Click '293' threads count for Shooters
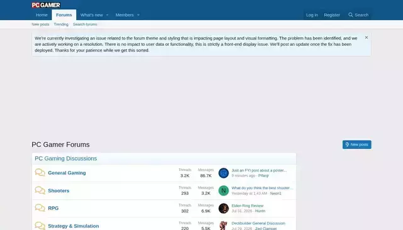403x230 pixels. coord(184,194)
